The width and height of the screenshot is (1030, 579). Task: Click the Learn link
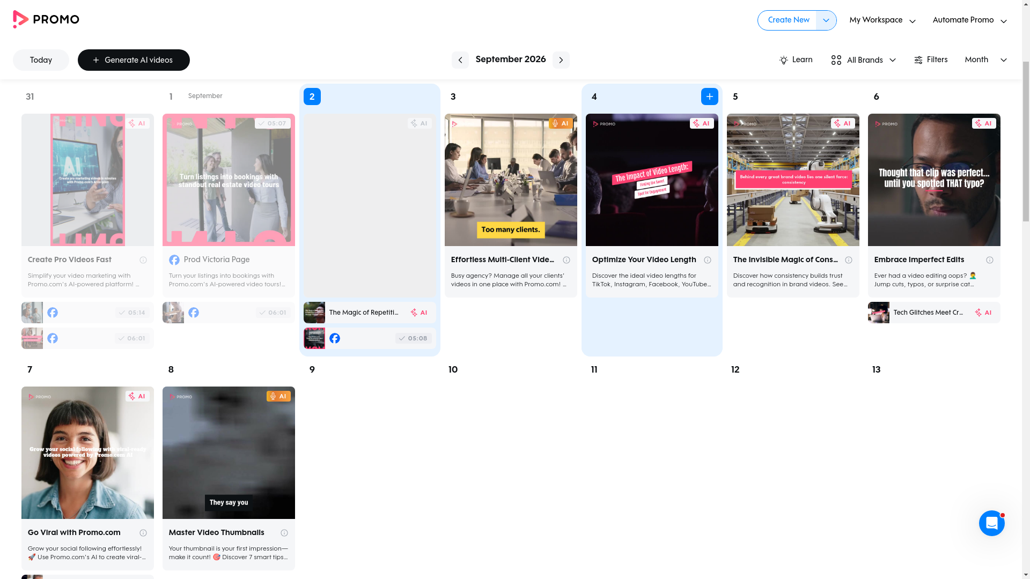click(x=796, y=60)
